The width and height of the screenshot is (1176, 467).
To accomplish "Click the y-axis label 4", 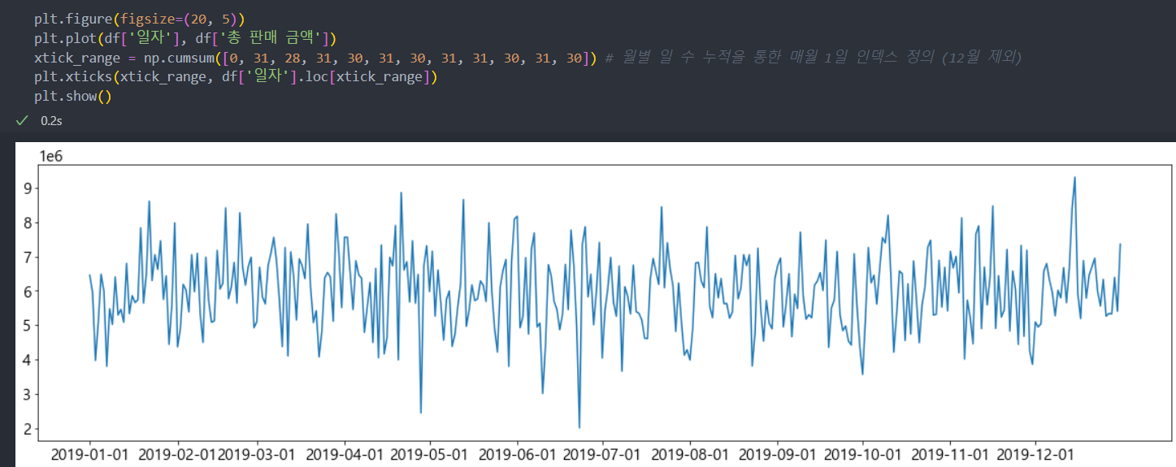I will click(x=26, y=360).
